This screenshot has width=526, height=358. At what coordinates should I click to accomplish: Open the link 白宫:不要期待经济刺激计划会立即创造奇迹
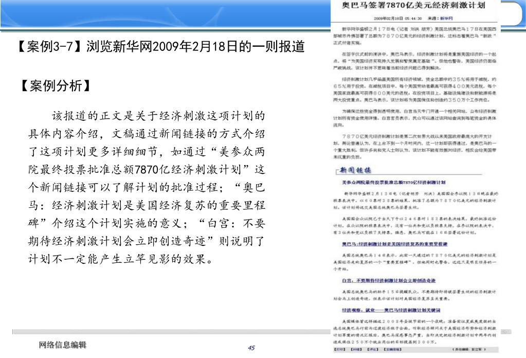point(389,280)
